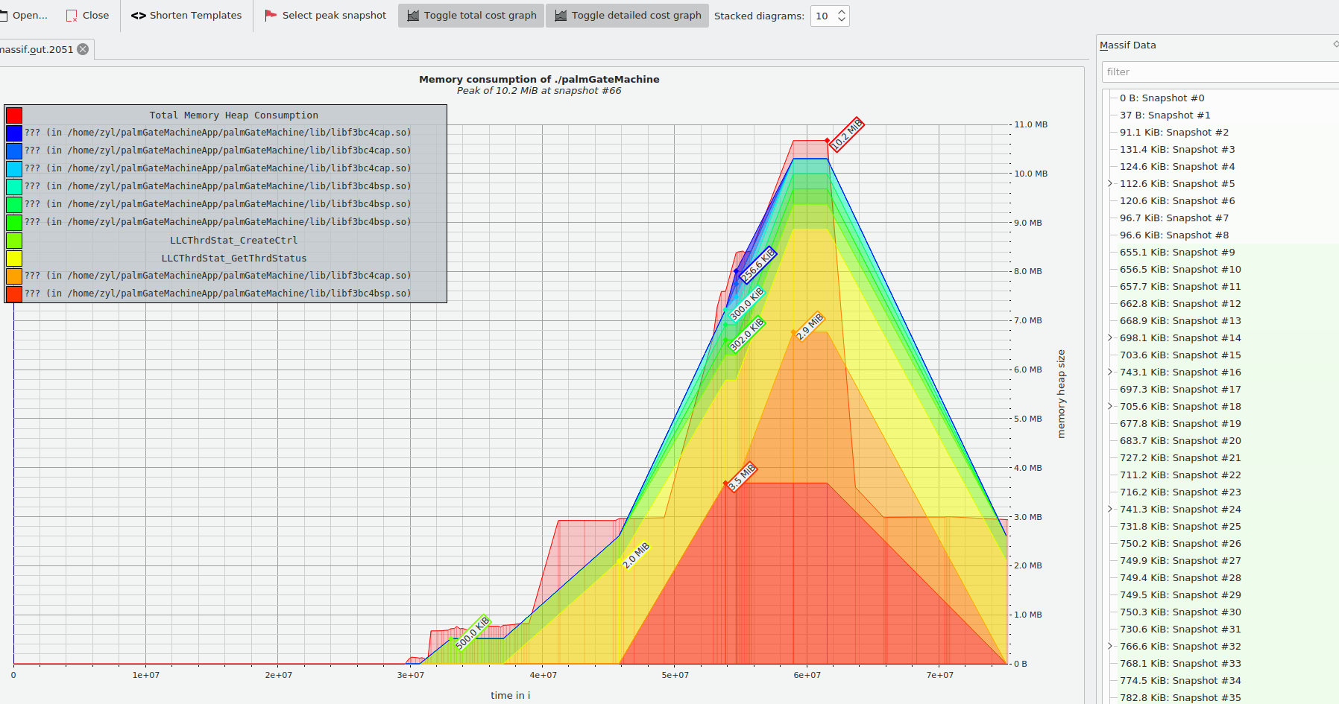The width and height of the screenshot is (1339, 704).
Task: Expand Snapshot #14 tree item
Action: coord(1110,338)
